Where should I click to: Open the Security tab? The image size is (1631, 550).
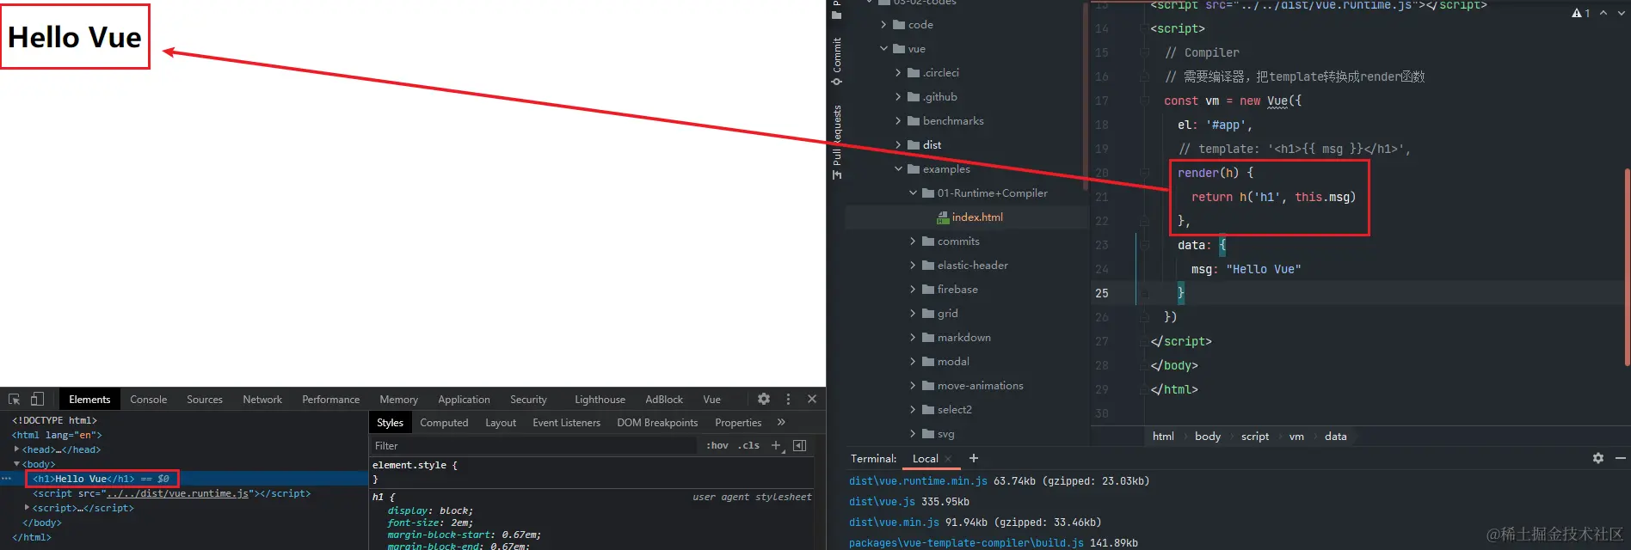(x=528, y=400)
